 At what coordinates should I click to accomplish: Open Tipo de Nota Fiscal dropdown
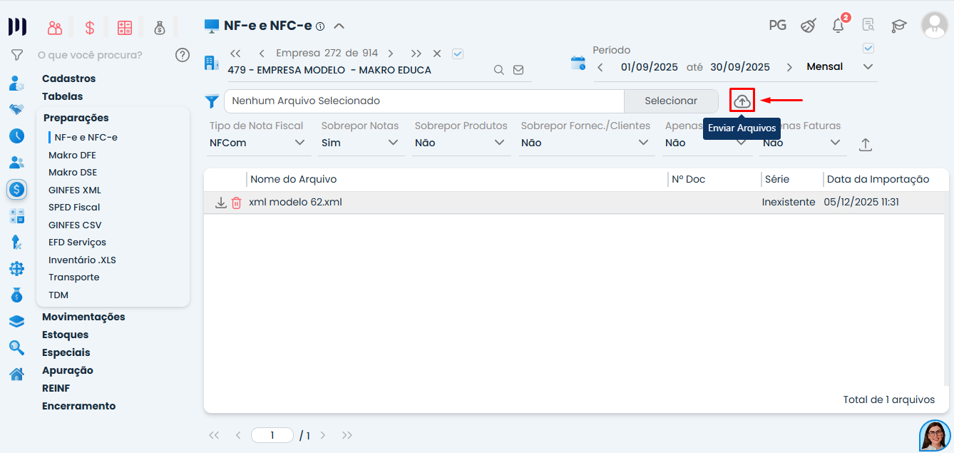258,143
